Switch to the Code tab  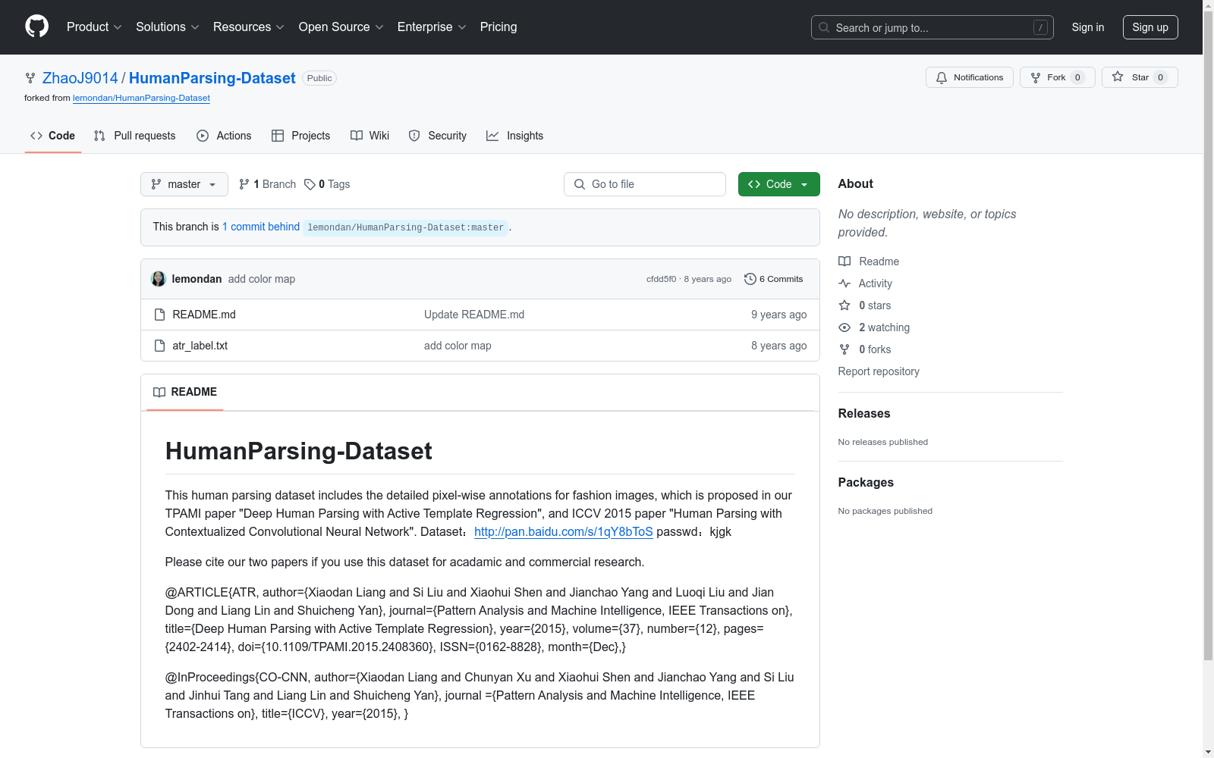click(52, 136)
